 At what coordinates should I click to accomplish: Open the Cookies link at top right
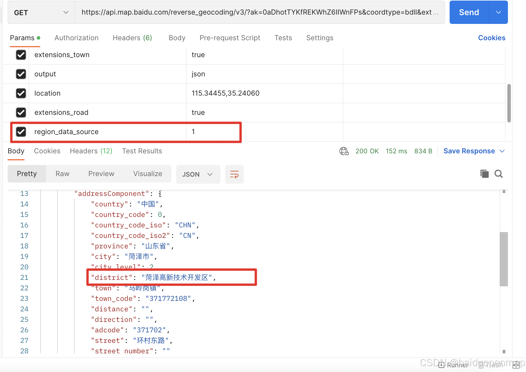pyautogui.click(x=492, y=38)
